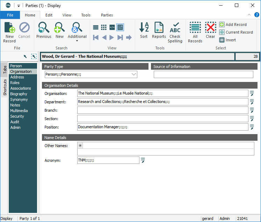
Task: Switch to List view icon
Action: coord(96,27)
